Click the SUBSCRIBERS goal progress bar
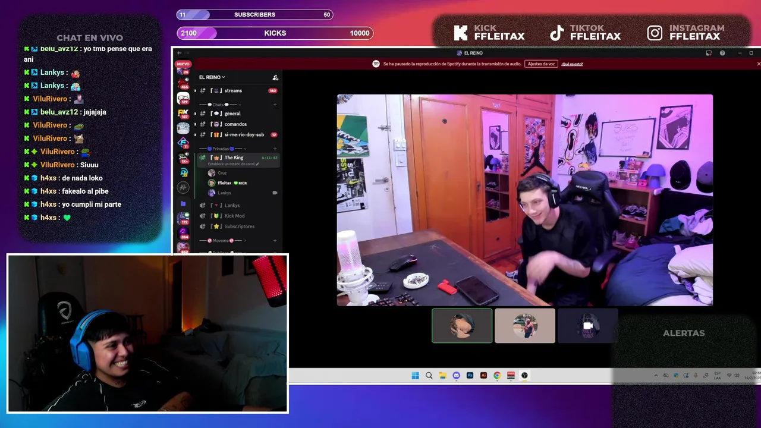761x428 pixels. pyautogui.click(x=255, y=14)
